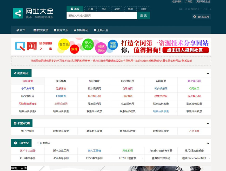Focus the 请输入本站关键词 search field
Viewport: 226px width, 171px height.
point(102,15)
